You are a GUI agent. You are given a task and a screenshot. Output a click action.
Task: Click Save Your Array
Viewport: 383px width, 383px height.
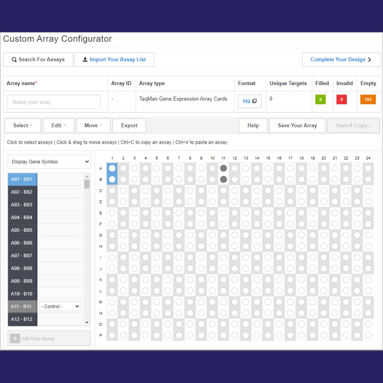click(x=297, y=126)
